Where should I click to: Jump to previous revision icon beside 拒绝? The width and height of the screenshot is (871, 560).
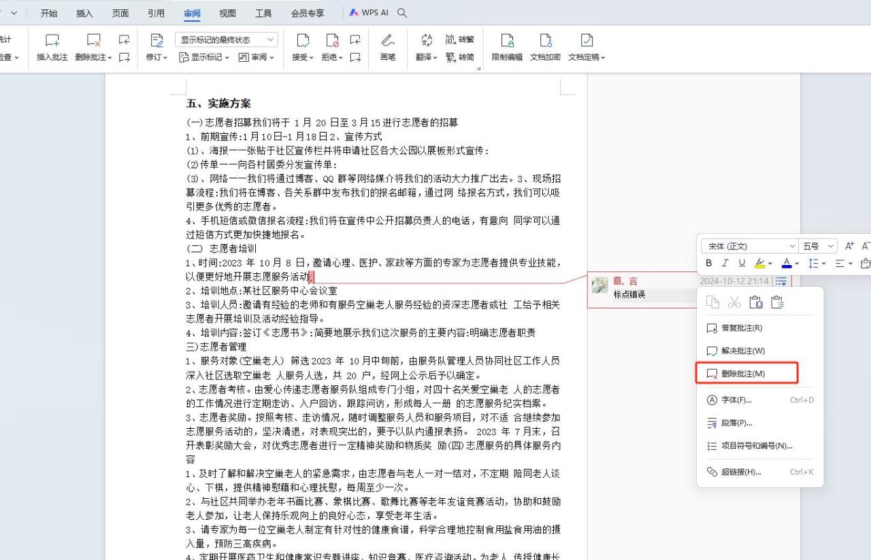click(x=355, y=40)
